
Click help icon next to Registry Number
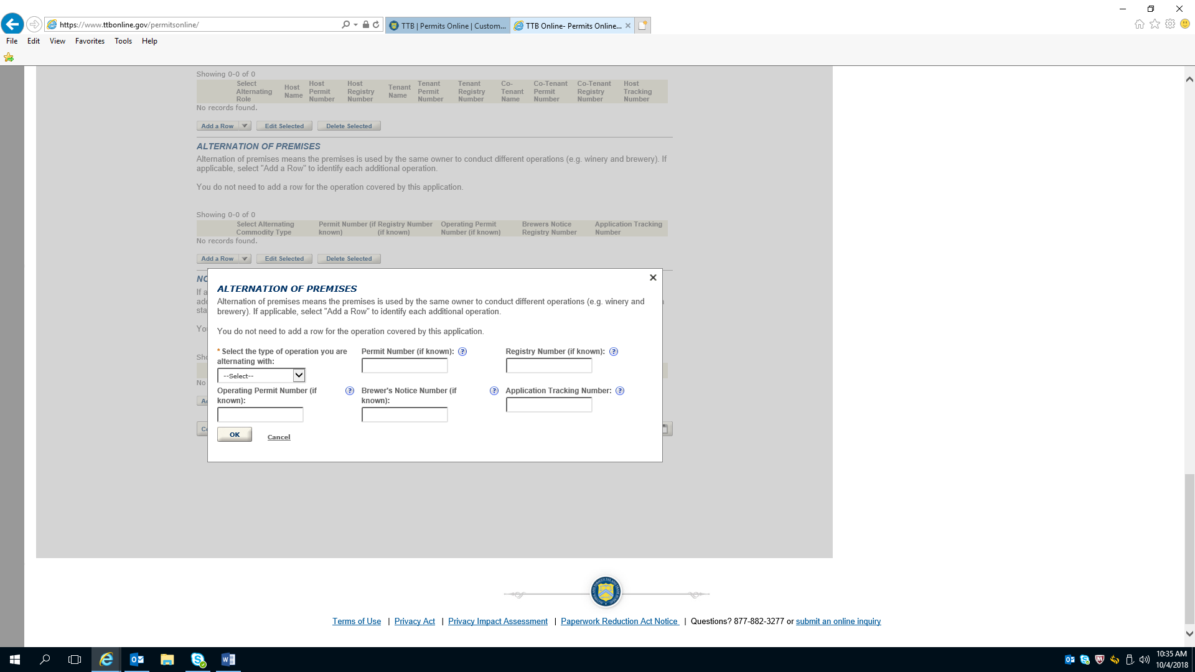(614, 352)
